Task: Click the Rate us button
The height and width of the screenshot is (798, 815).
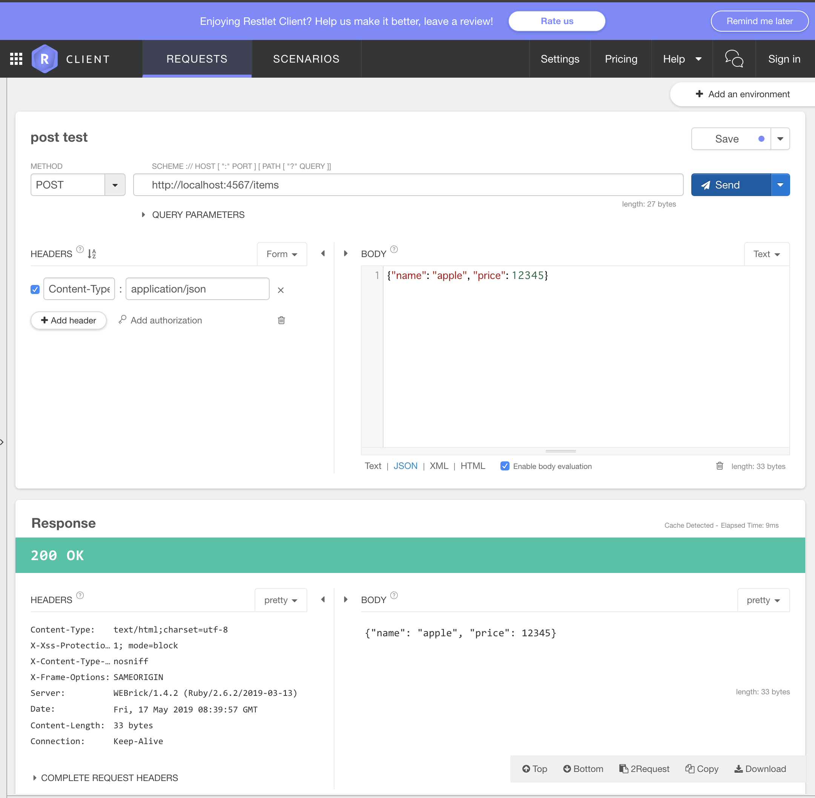Action: (x=556, y=21)
